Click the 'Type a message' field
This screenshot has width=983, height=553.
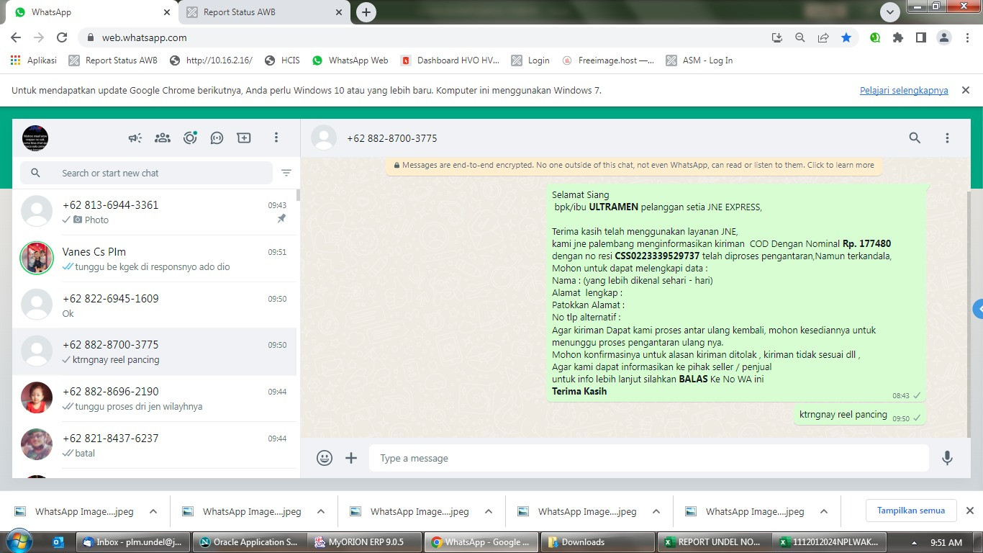(649, 458)
